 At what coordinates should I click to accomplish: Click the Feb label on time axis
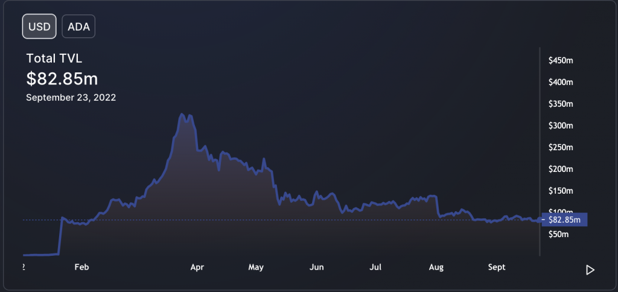pos(81,267)
